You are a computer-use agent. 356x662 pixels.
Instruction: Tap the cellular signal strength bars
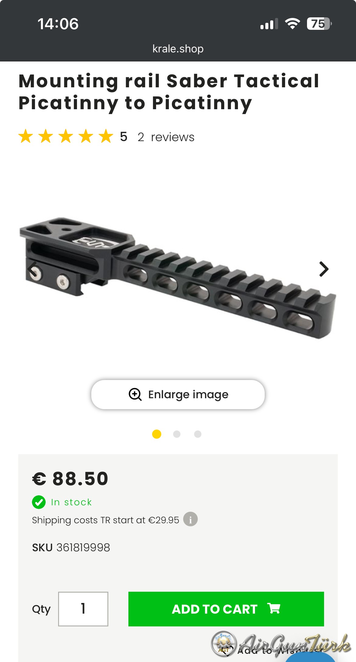click(269, 24)
